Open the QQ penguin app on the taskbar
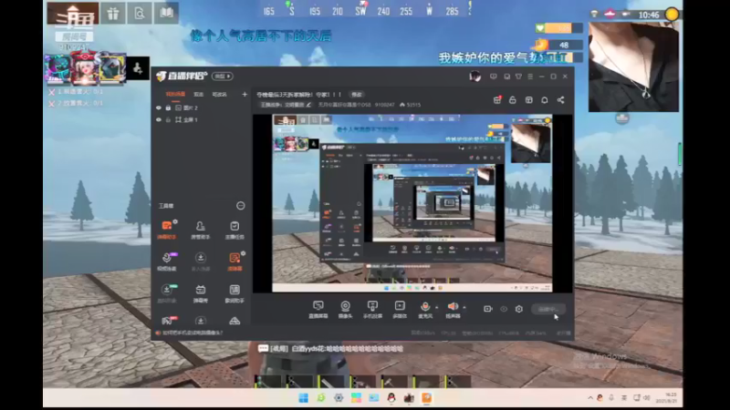 click(x=391, y=398)
